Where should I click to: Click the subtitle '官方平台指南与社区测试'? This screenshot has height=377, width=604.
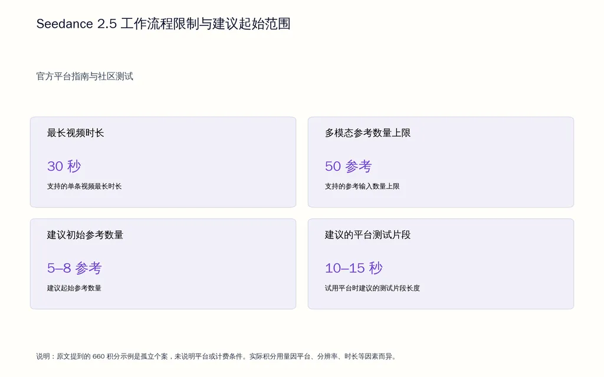(84, 76)
